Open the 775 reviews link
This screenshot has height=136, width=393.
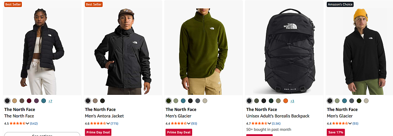pyautogui.click(x=114, y=124)
